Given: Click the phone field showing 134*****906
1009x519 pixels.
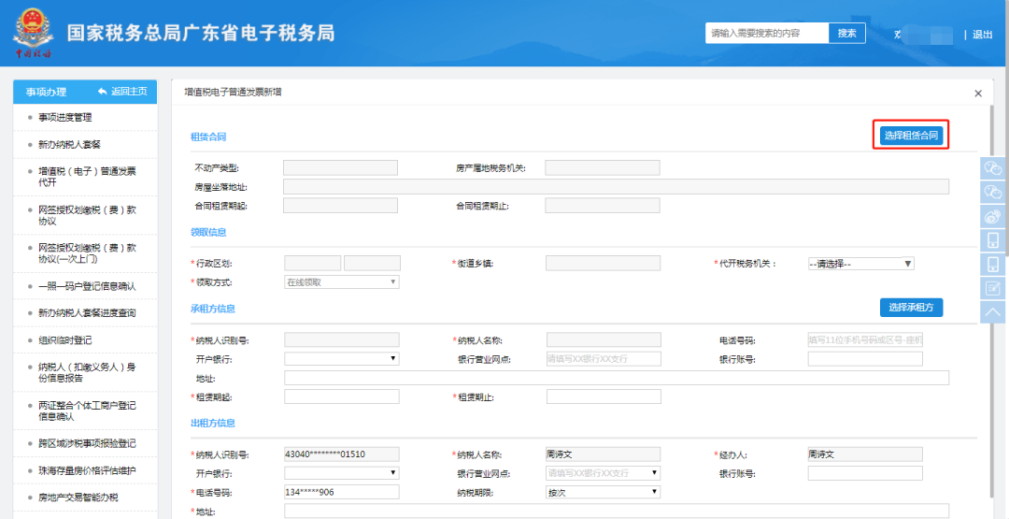Looking at the screenshot, I should [x=342, y=492].
